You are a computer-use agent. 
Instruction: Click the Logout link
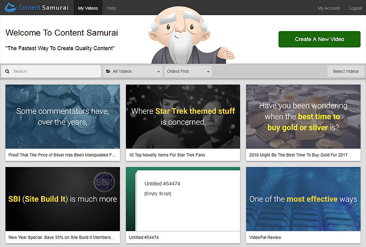tap(355, 8)
